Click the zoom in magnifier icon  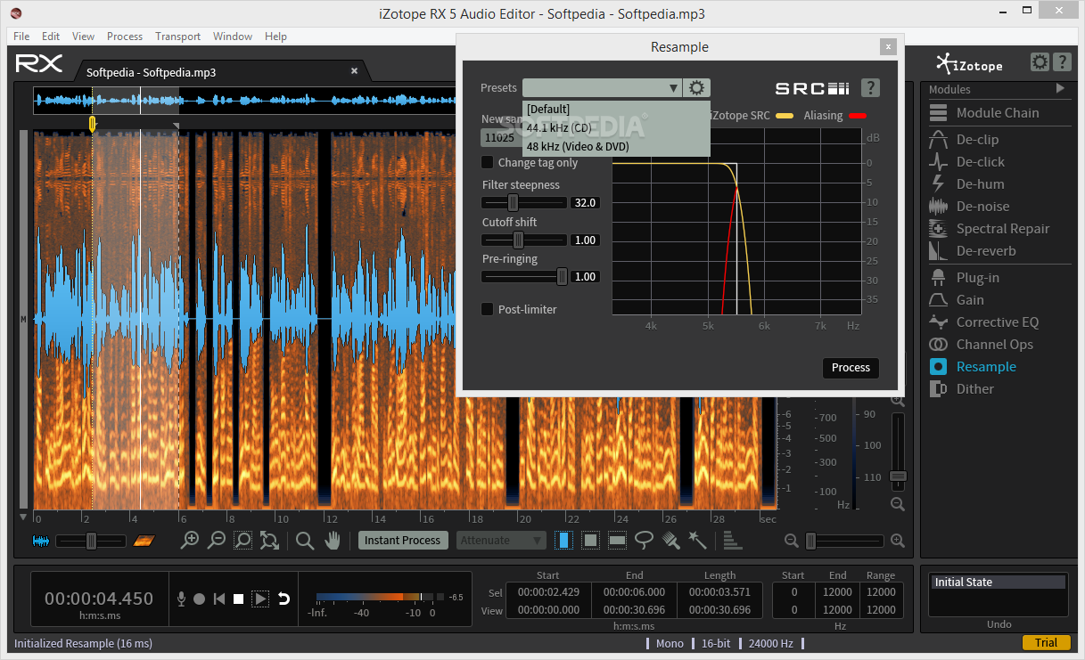pyautogui.click(x=190, y=540)
